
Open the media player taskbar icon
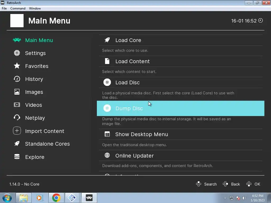click(39, 198)
